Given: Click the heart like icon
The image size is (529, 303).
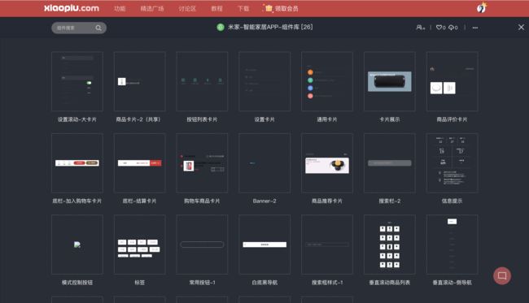Looking at the screenshot, I should [x=439, y=28].
